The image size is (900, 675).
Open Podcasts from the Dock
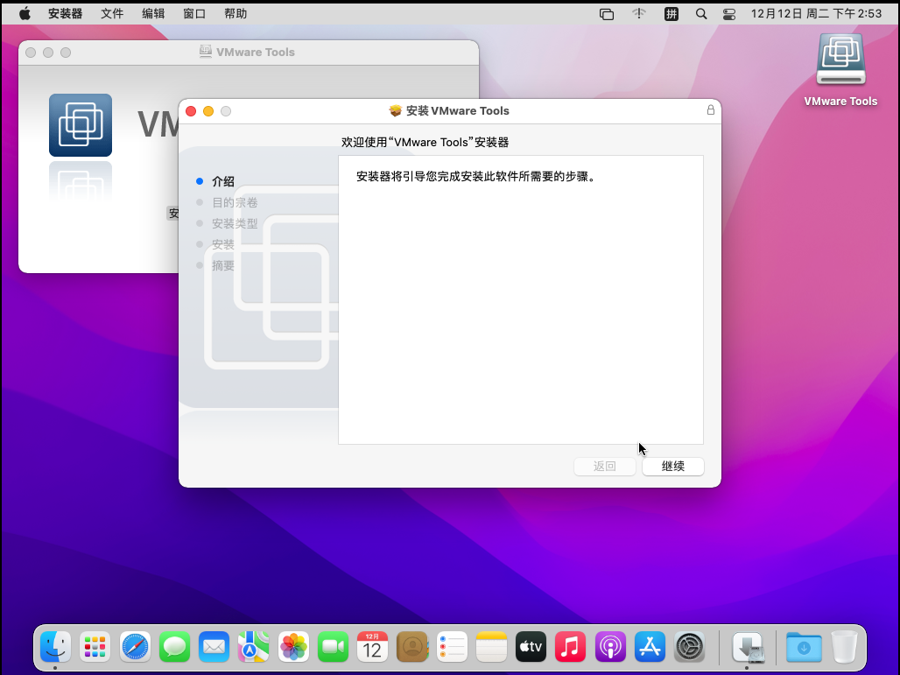pos(610,646)
